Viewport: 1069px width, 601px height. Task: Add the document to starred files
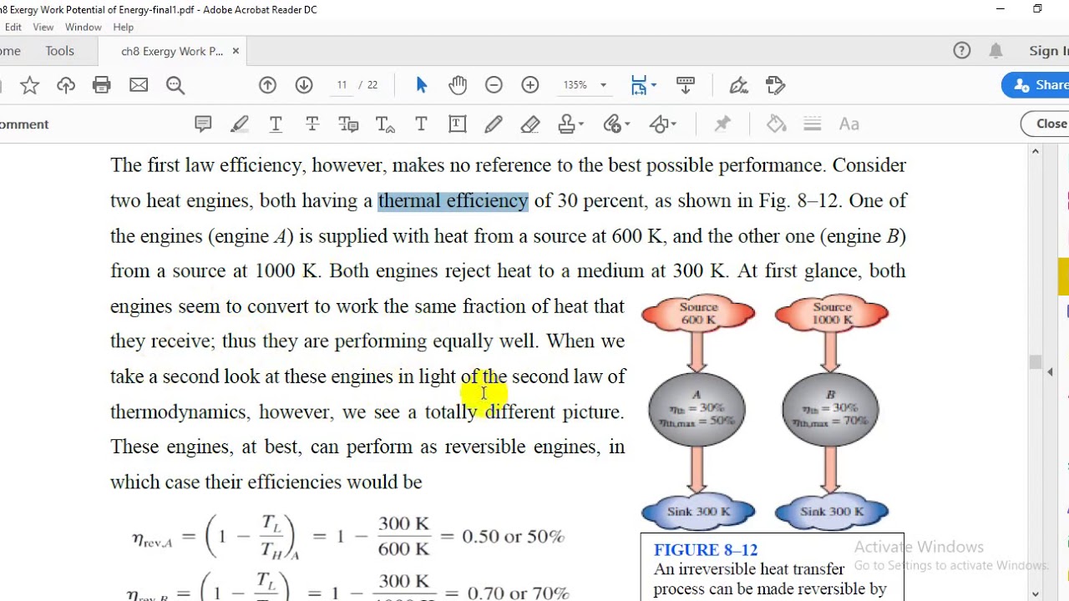tap(29, 85)
